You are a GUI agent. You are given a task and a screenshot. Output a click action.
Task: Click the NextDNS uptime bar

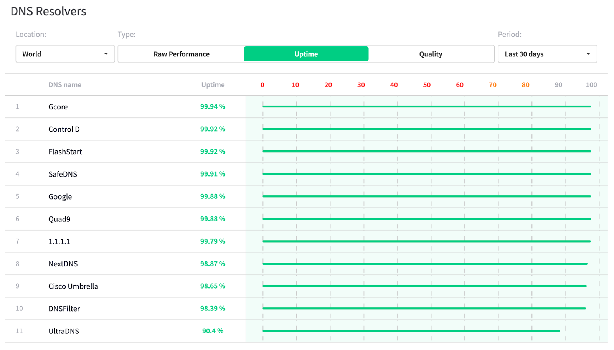pyautogui.click(x=425, y=264)
